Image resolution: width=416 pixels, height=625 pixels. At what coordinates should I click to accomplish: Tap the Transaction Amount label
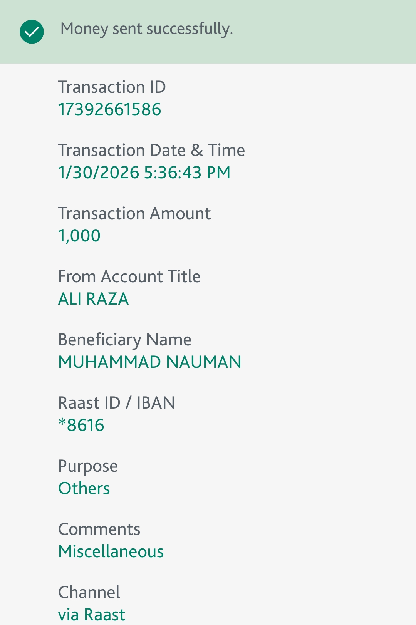[134, 213]
